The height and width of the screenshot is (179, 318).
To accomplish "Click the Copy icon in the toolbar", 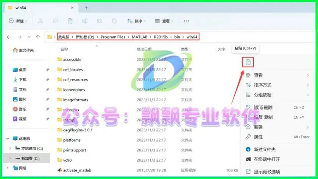I will pyautogui.click(x=55, y=21).
